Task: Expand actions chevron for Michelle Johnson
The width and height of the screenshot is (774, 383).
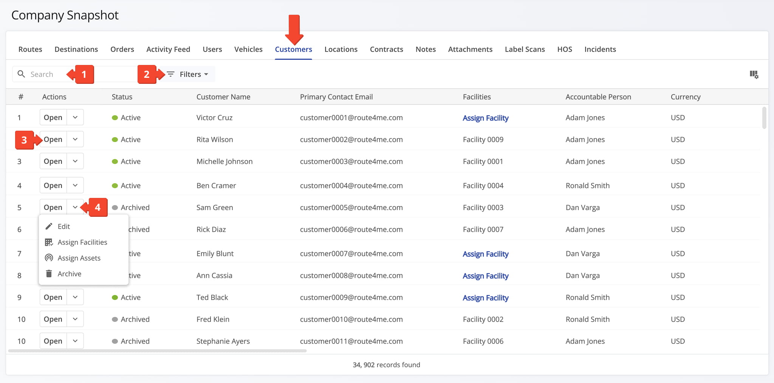Action: pyautogui.click(x=75, y=161)
